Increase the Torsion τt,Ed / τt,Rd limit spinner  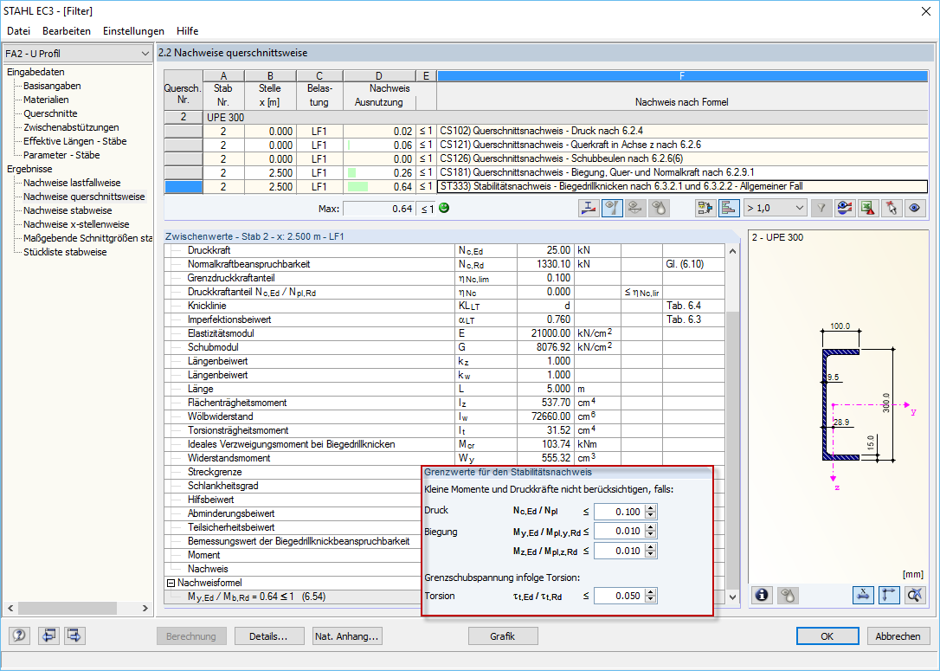tap(651, 592)
